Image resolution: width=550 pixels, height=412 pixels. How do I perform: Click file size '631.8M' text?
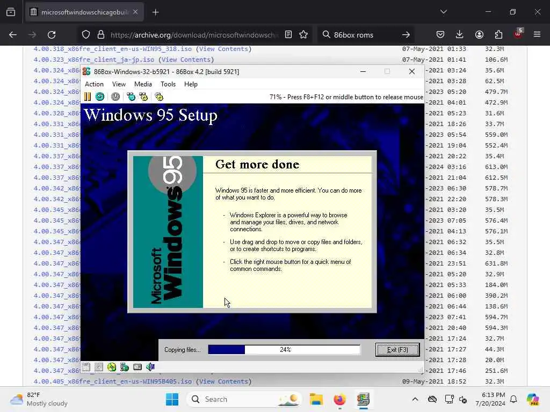pyautogui.click(x=496, y=263)
